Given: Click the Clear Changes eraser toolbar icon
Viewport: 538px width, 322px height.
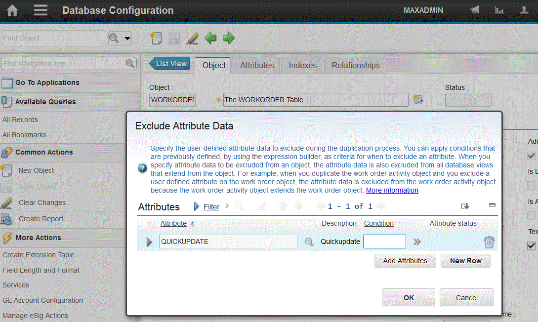Looking at the screenshot, I should 192,38.
